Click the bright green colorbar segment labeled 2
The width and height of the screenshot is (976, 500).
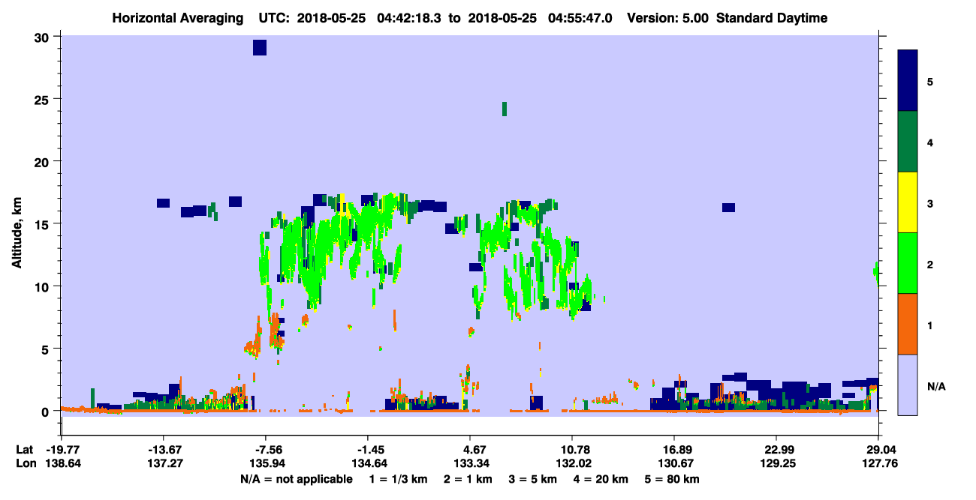click(x=908, y=263)
